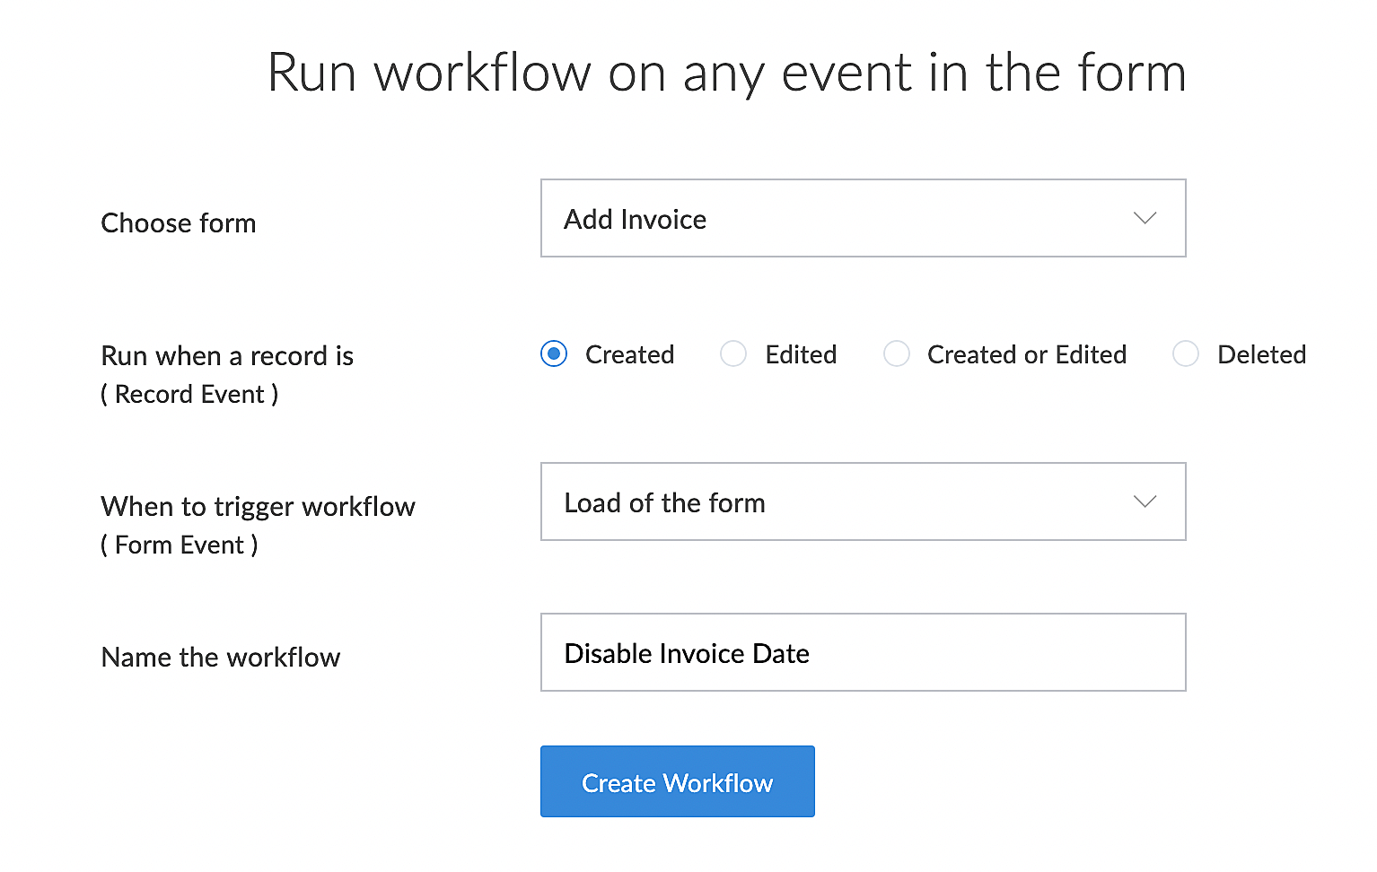Click the ( Record Event ) text

(x=189, y=395)
